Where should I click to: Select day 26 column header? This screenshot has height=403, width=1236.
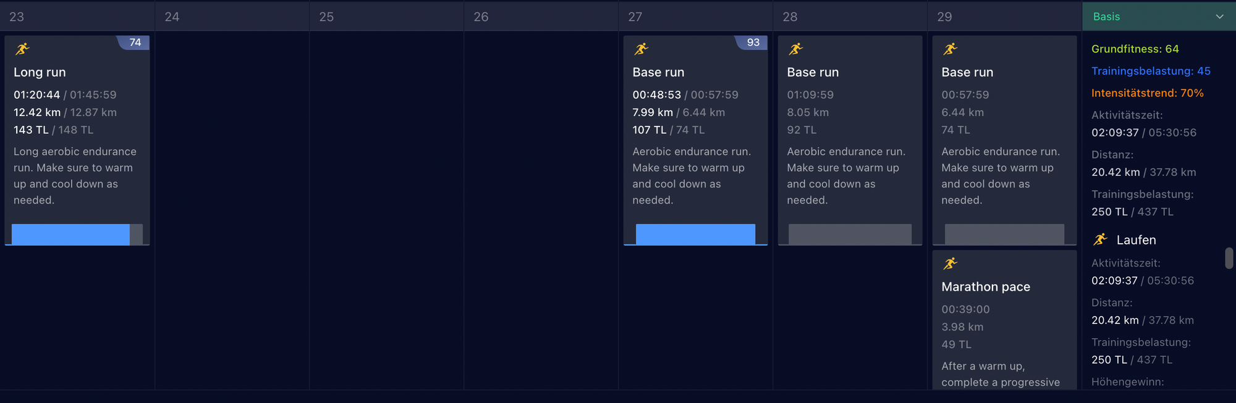(x=481, y=17)
